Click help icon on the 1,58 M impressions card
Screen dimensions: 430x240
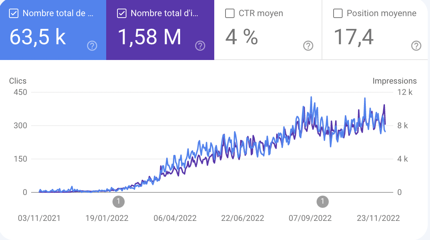click(x=200, y=46)
